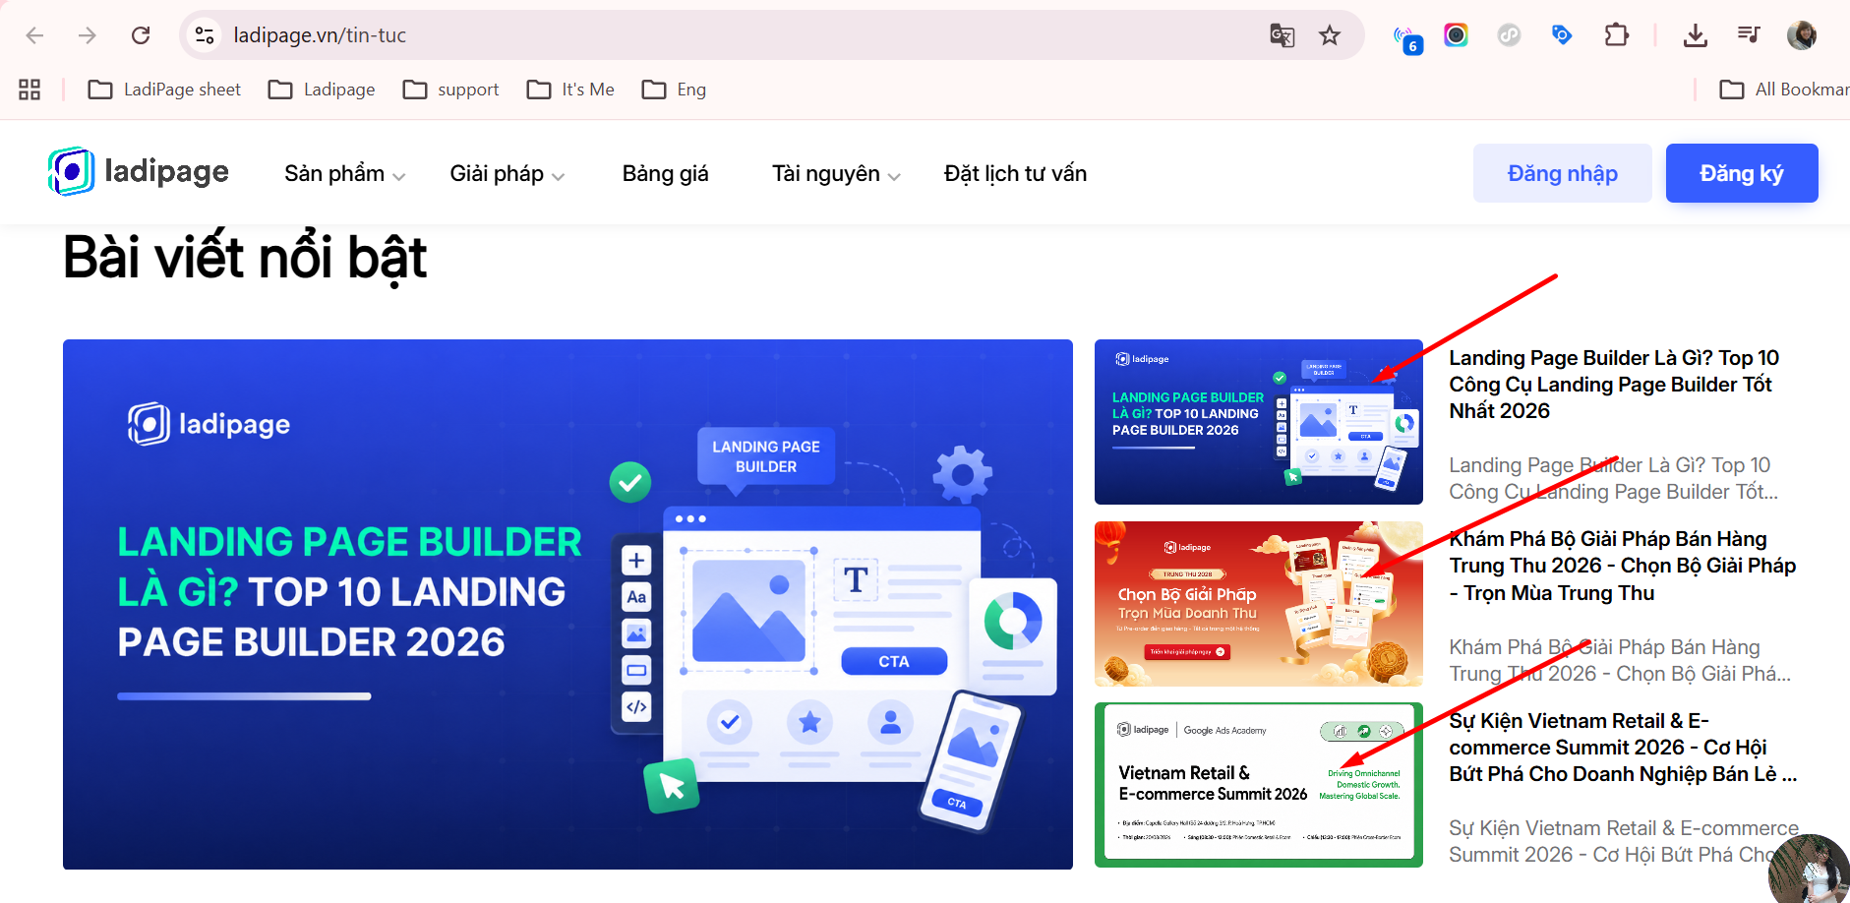Image resolution: width=1850 pixels, height=903 pixels.
Task: Open the gray circular extension icon
Action: (1509, 35)
